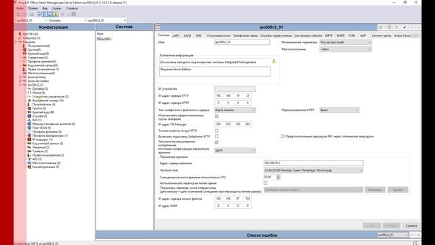
Task: Click the Изменить button
Action: (375, 190)
